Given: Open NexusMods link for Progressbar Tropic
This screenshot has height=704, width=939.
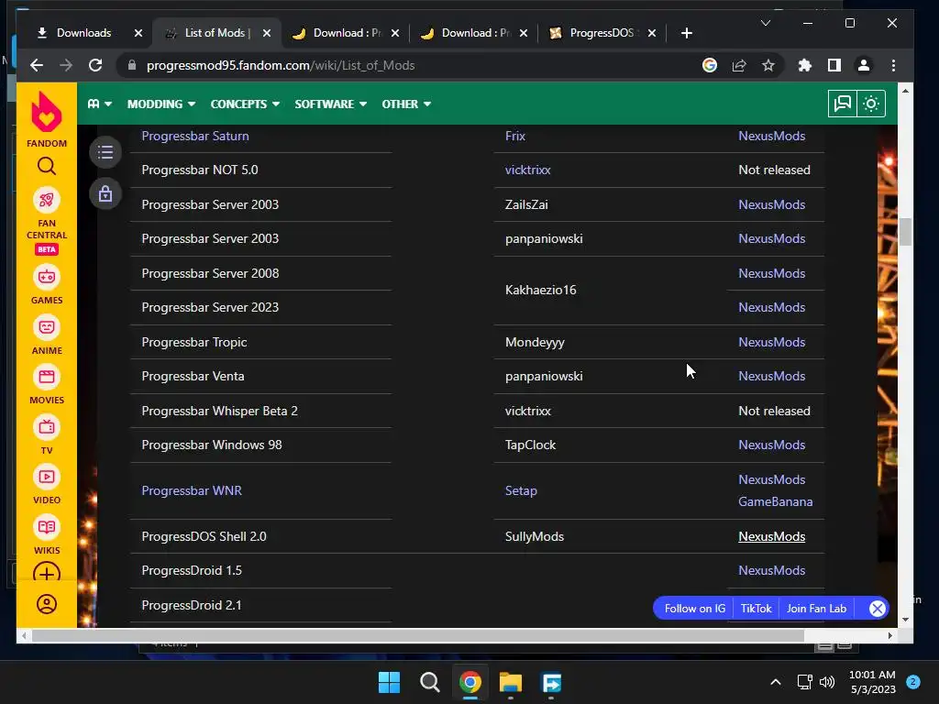Looking at the screenshot, I should coord(771,342).
